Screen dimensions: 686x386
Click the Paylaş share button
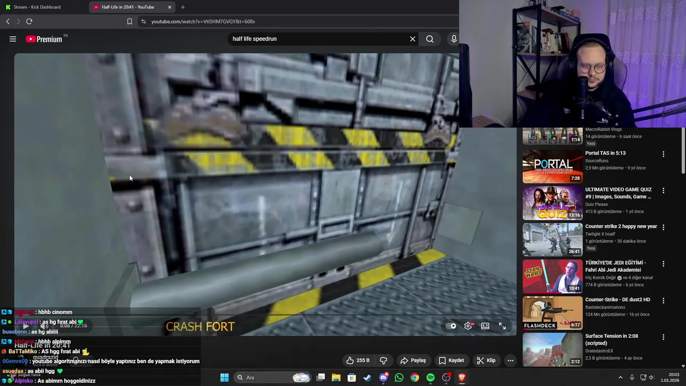pyautogui.click(x=413, y=360)
